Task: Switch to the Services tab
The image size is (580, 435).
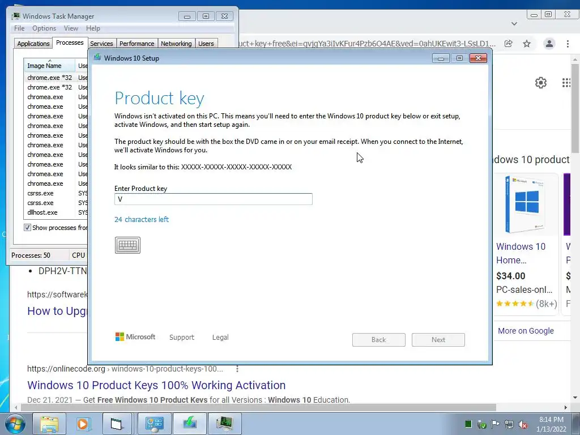Action: pos(101,44)
